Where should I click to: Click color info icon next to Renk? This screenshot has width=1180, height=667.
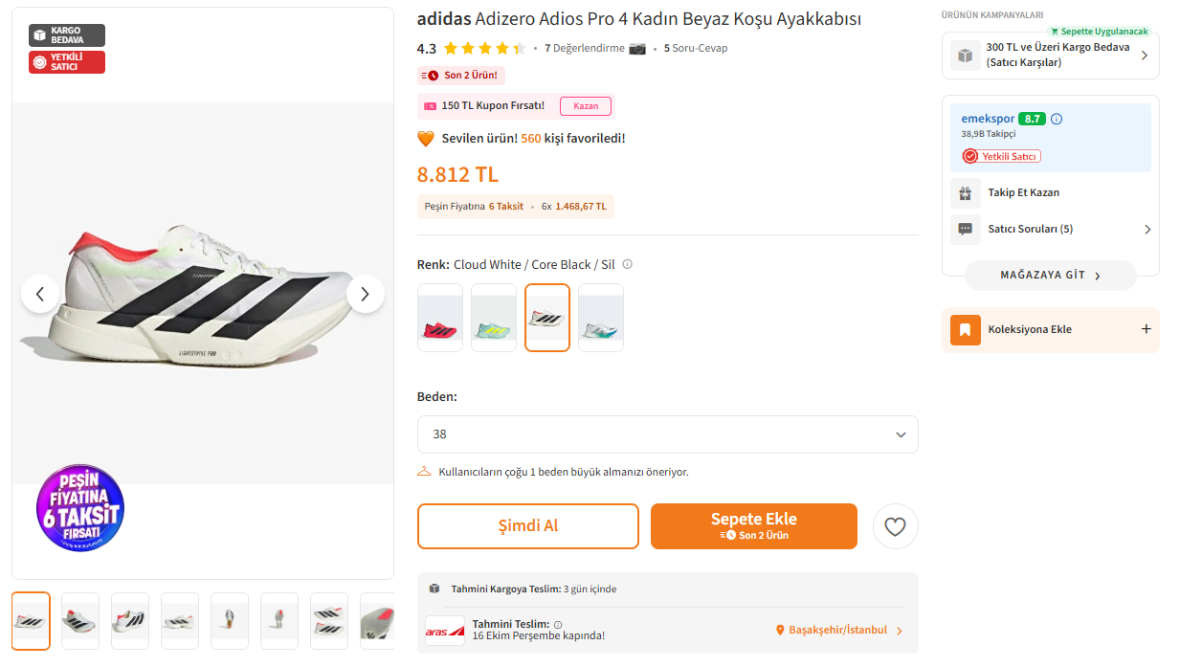coord(628,264)
